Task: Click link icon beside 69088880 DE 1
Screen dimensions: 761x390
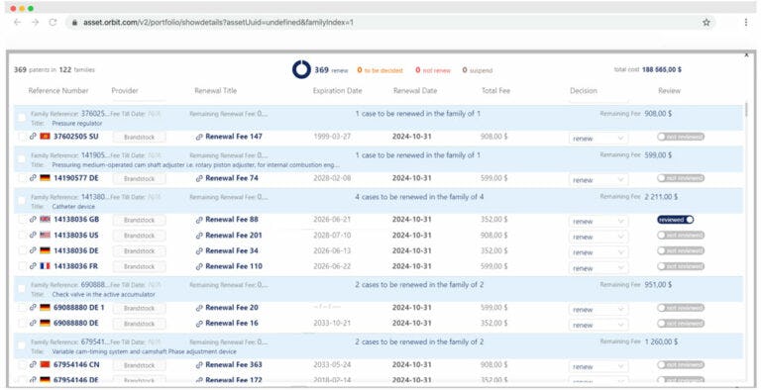Action: tap(33, 307)
